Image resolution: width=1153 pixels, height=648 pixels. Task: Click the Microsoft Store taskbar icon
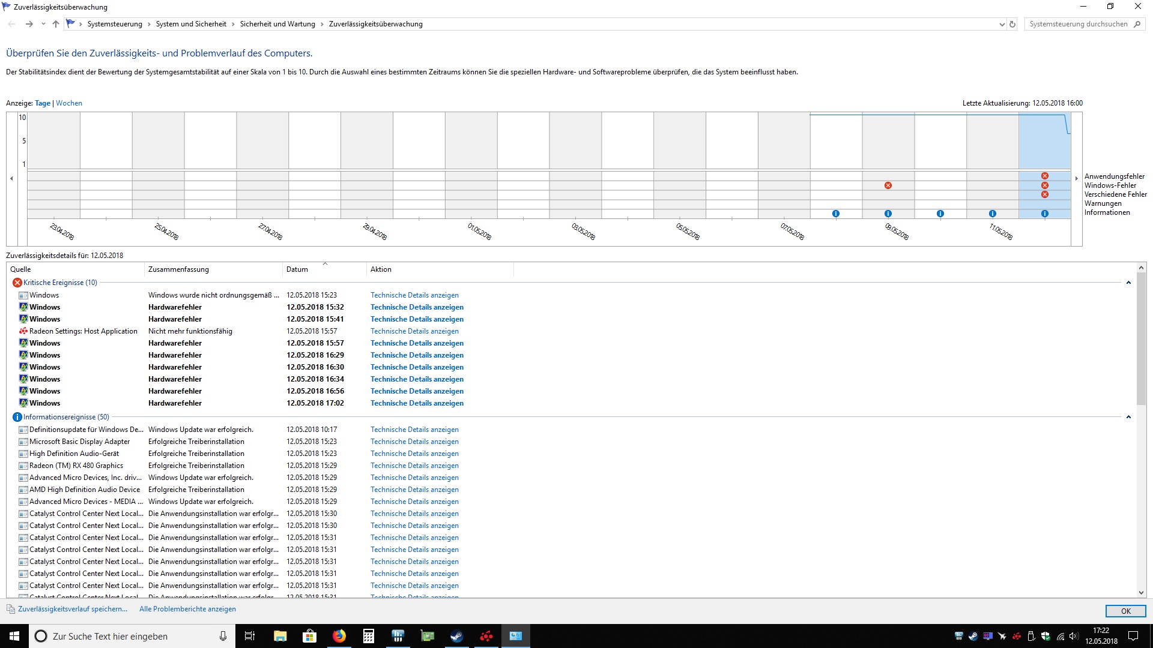point(310,636)
